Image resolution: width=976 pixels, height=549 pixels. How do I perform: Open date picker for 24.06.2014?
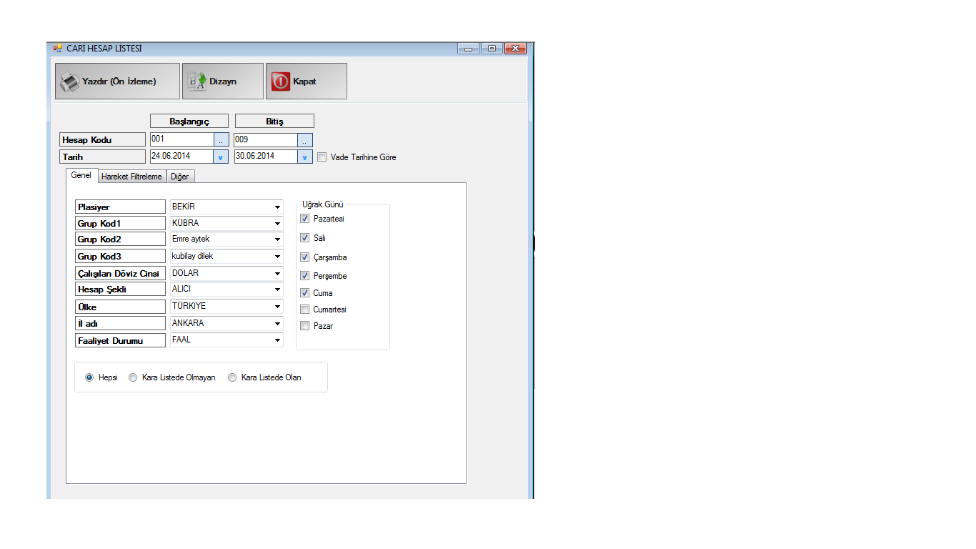[x=221, y=157]
